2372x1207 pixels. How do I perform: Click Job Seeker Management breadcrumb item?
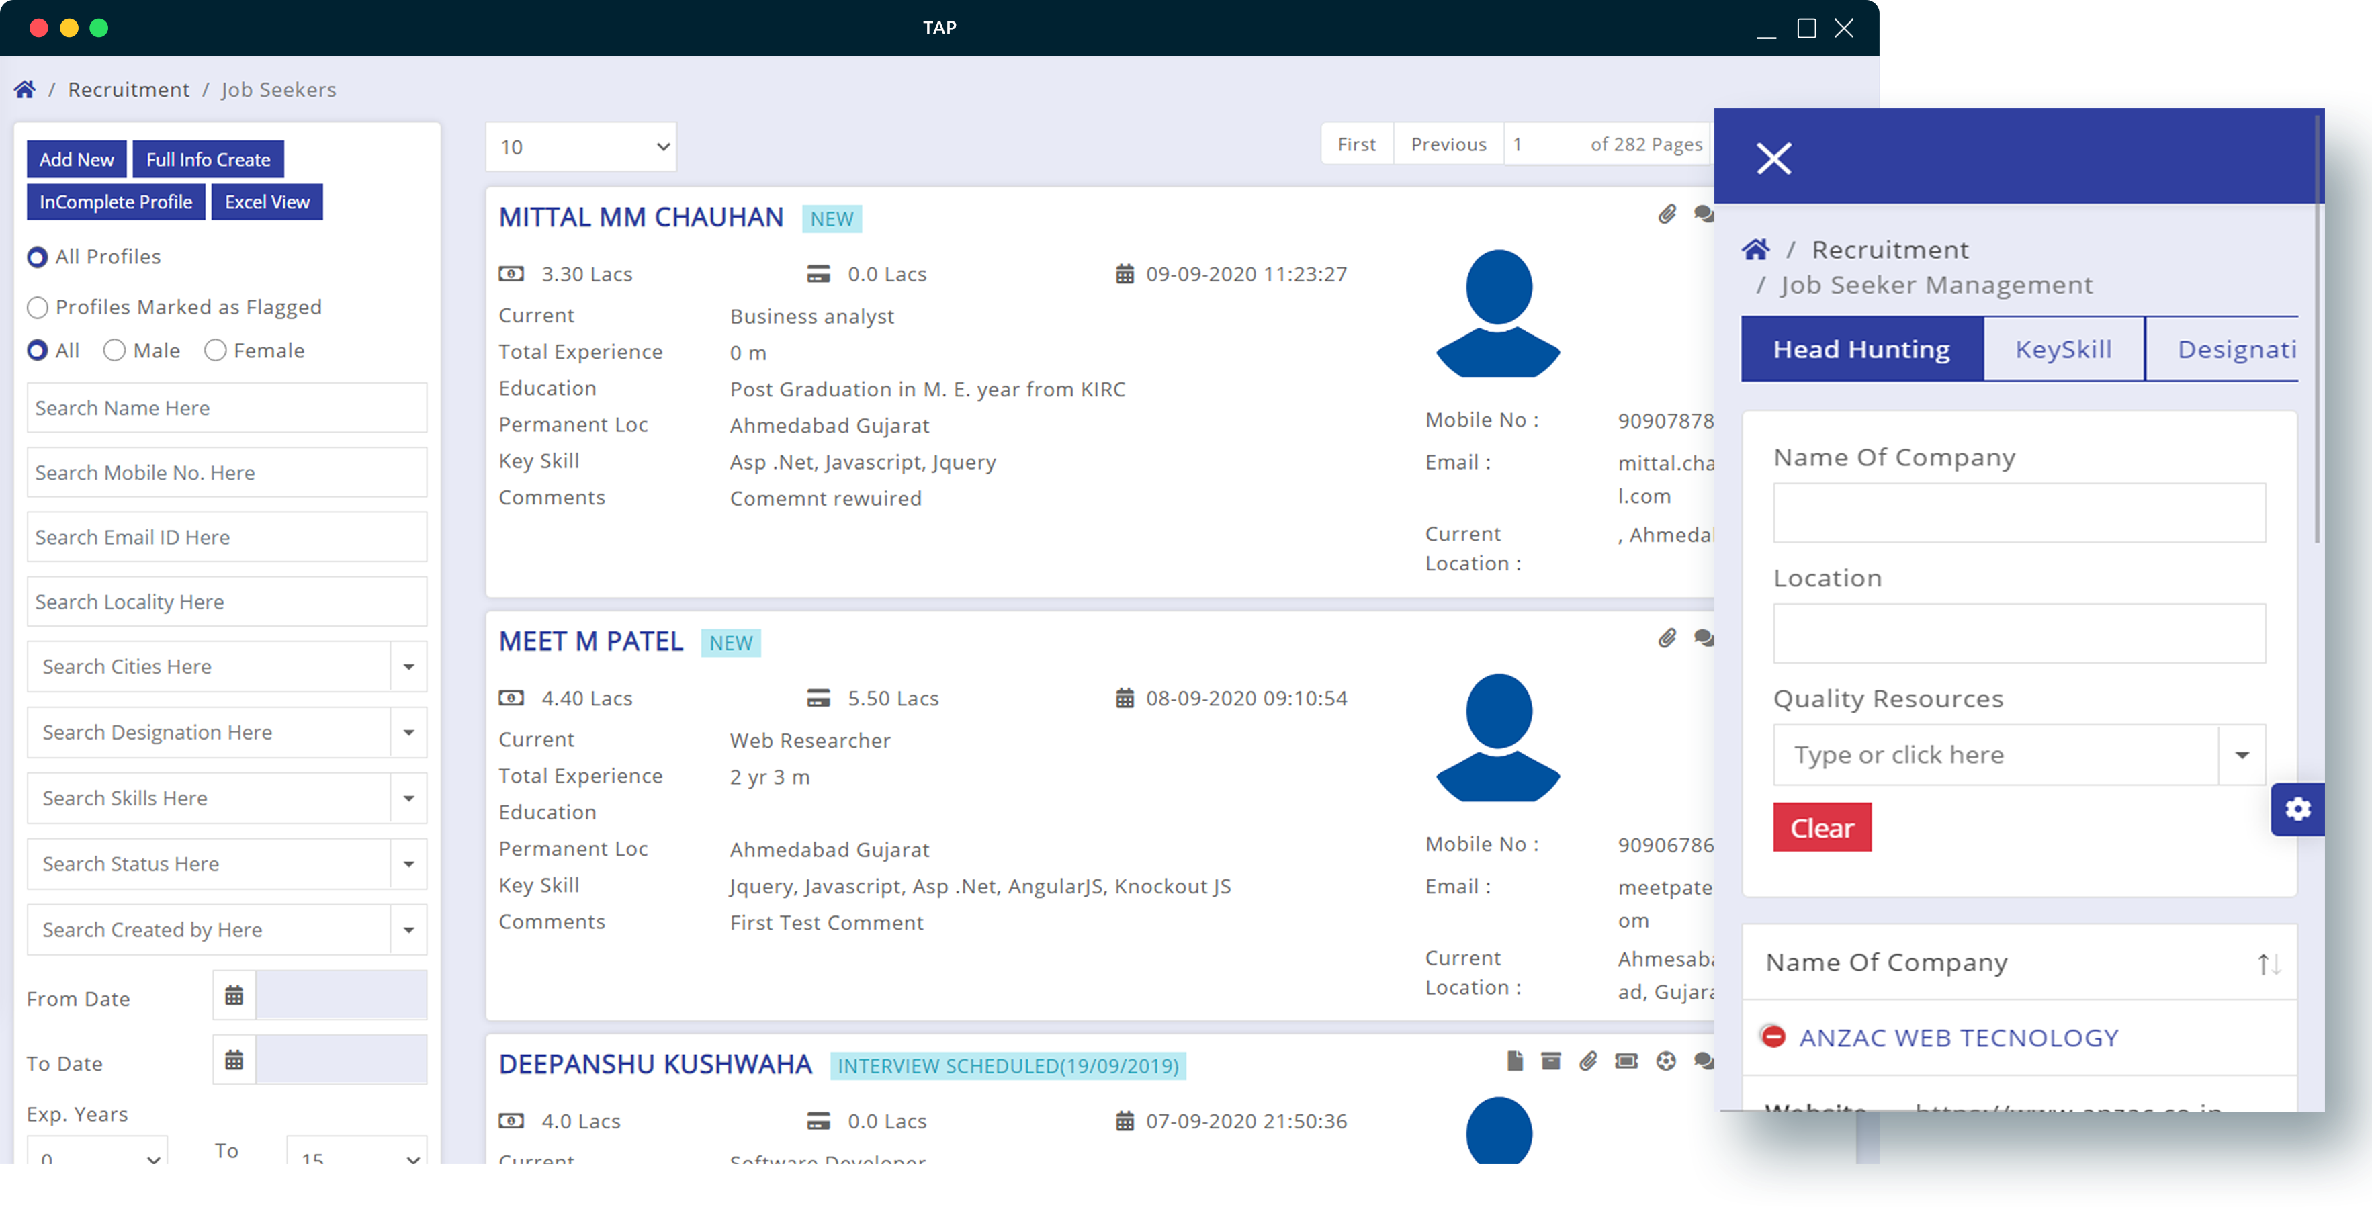(x=1935, y=285)
